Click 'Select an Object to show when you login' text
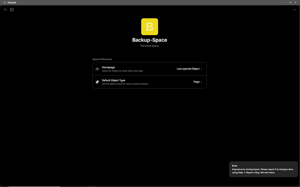Image resolution: width=300 pixels, height=187 pixels. click(123, 71)
